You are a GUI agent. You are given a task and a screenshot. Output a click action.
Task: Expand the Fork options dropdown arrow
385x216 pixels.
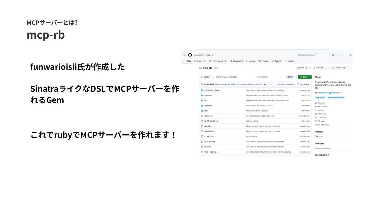(327, 68)
